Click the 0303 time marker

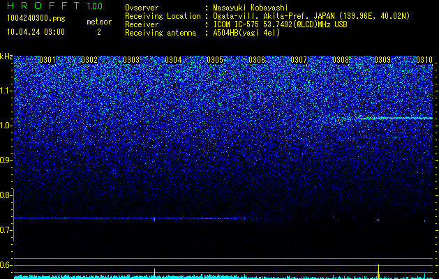[x=131, y=60]
